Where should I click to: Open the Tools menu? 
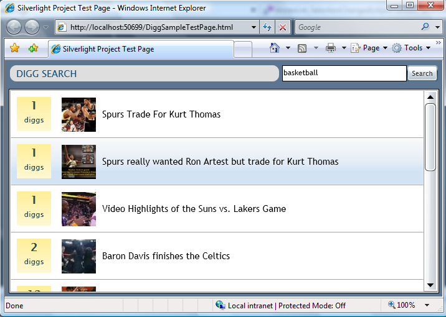point(411,48)
